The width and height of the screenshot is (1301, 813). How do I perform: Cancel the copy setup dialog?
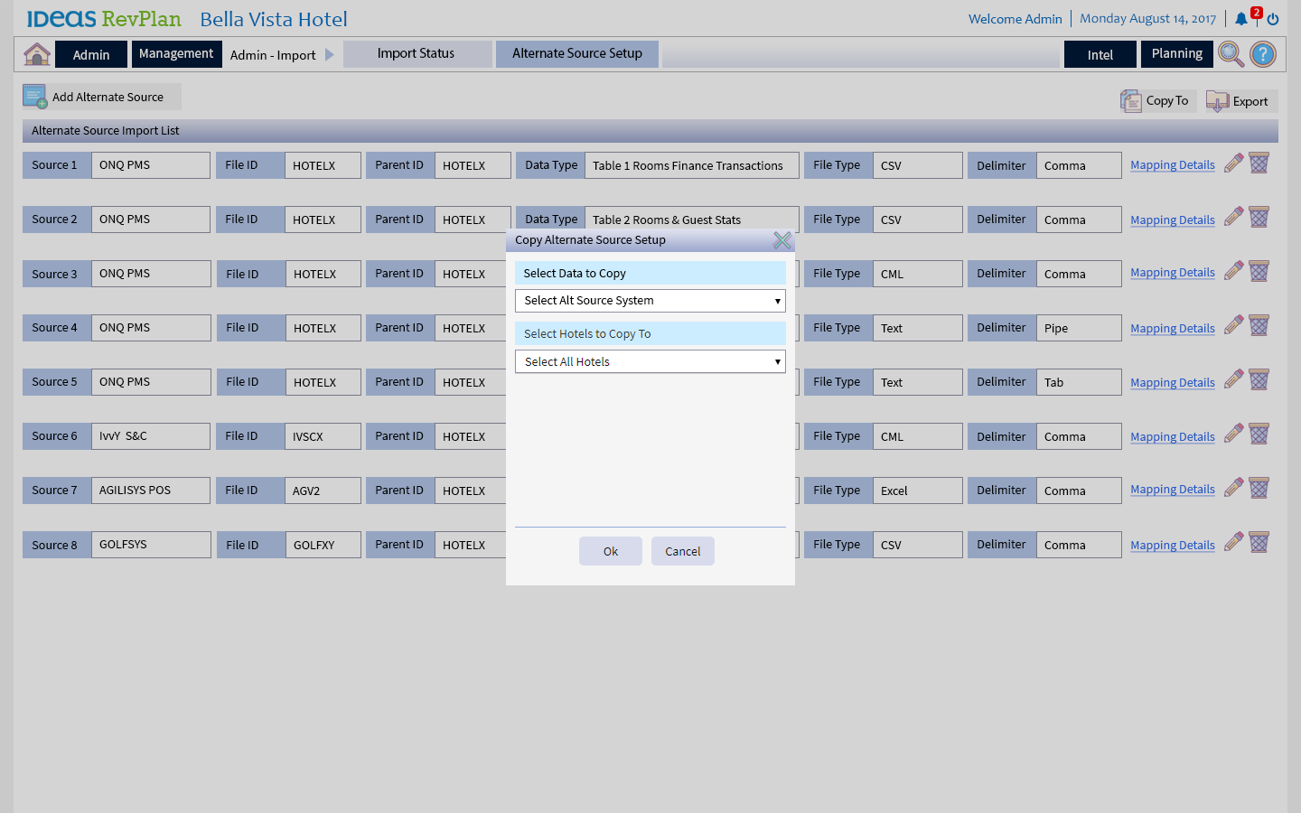[682, 551]
